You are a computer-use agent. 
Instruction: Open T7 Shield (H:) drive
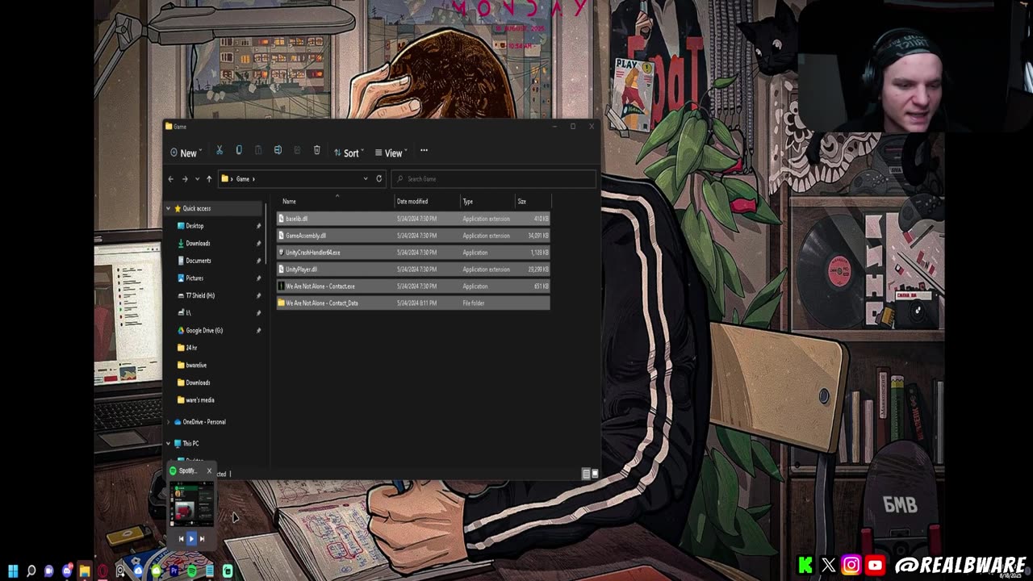pos(199,295)
